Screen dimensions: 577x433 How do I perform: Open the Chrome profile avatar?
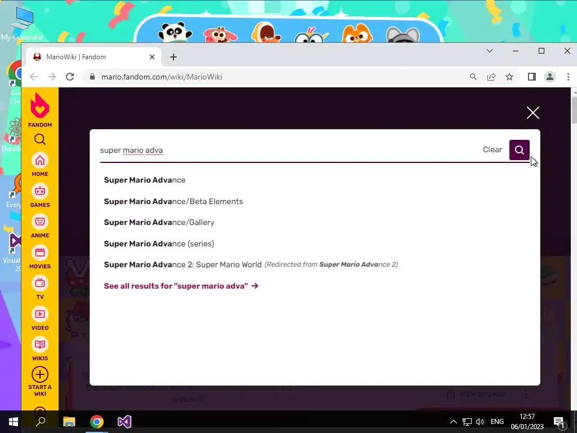coord(550,77)
